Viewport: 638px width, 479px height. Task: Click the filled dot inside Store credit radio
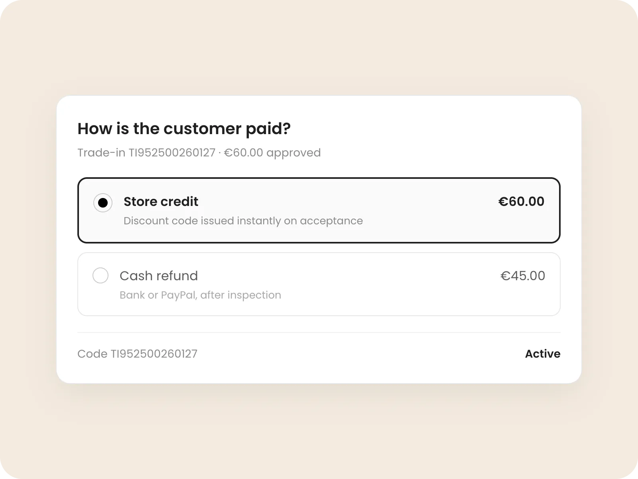coord(103,203)
